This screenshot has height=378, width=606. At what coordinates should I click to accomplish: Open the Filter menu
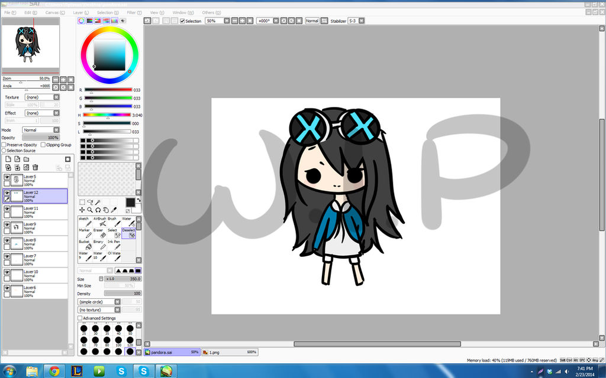coord(134,13)
